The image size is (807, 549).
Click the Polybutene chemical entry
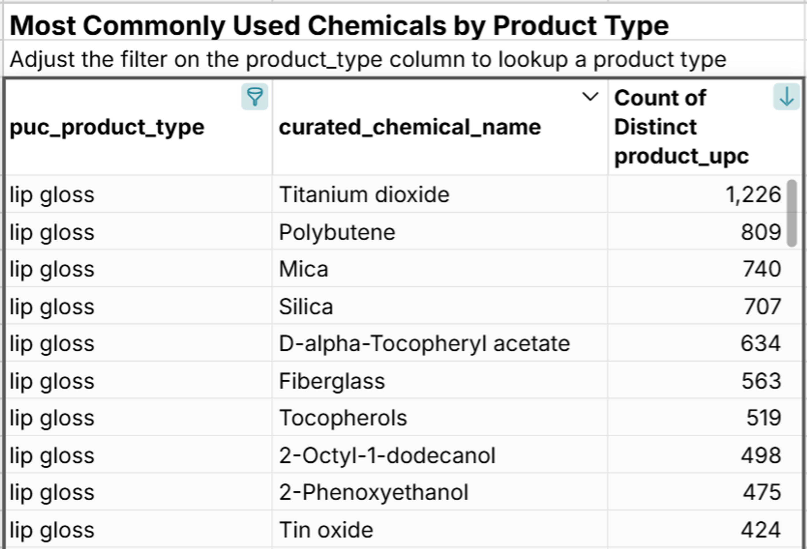pyautogui.click(x=337, y=232)
